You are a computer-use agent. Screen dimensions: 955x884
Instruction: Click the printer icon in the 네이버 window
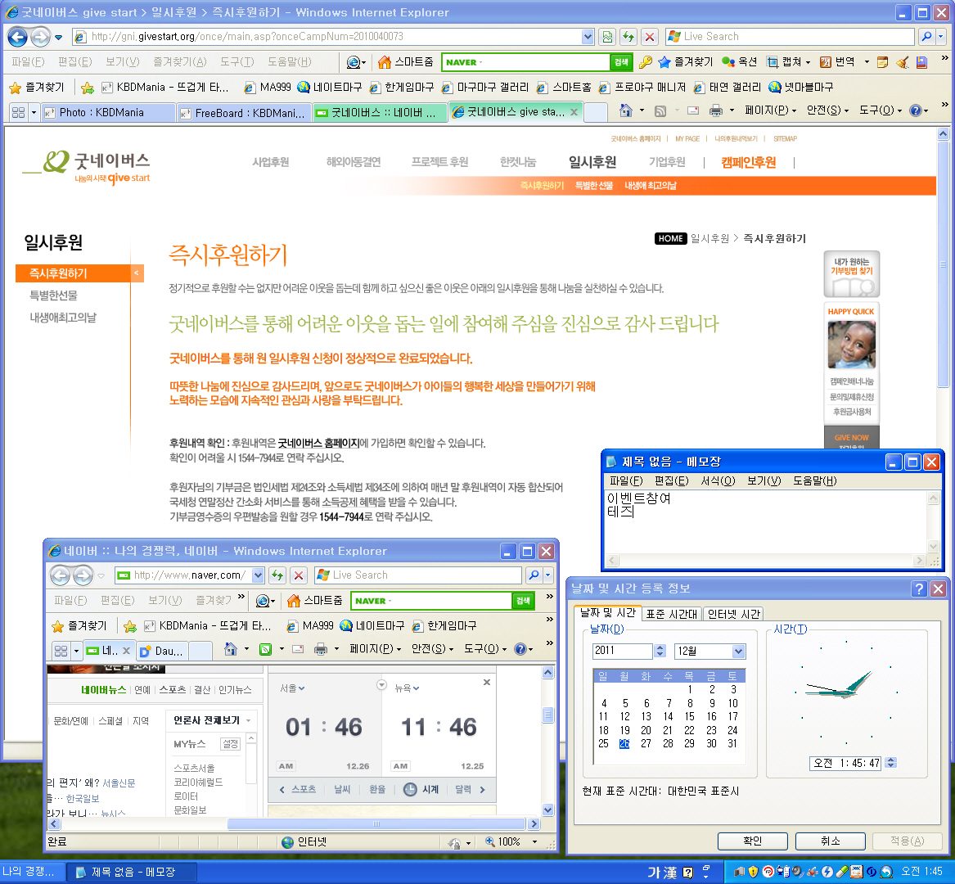(321, 649)
